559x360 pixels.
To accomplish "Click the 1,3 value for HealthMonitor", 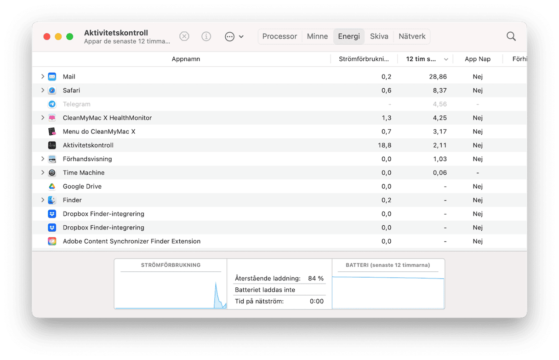I will tap(387, 118).
